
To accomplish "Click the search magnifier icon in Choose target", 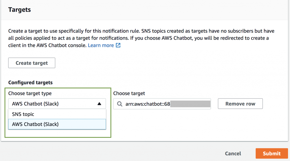I will [x=120, y=104].
